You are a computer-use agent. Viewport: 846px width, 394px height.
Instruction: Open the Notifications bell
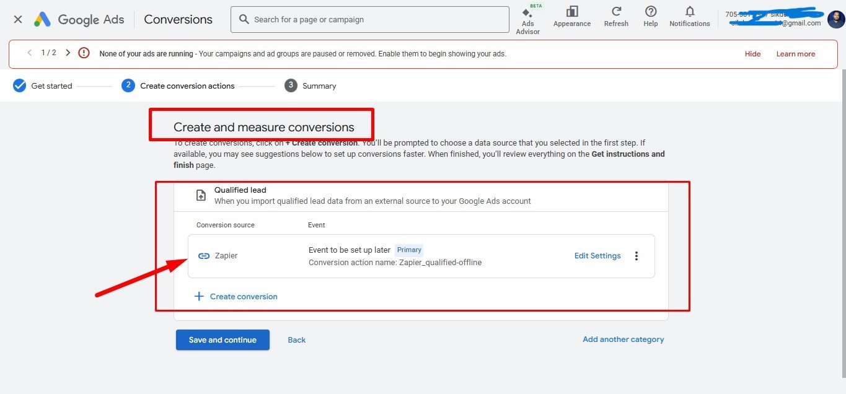click(x=690, y=17)
